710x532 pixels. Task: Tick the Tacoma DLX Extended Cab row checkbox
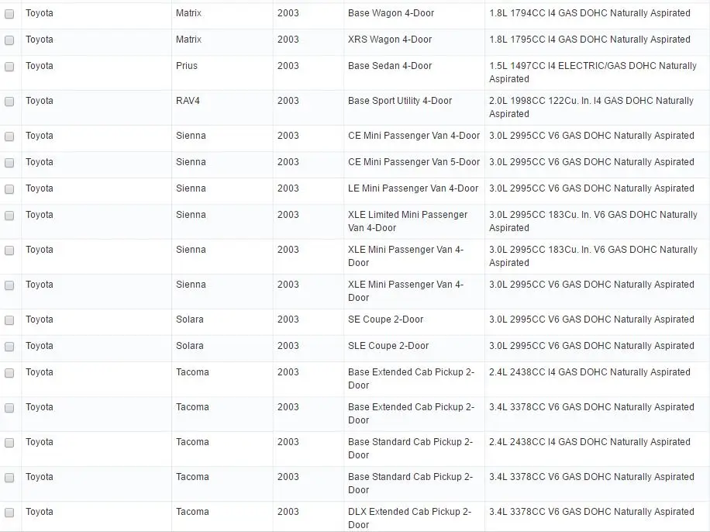pos(9,512)
